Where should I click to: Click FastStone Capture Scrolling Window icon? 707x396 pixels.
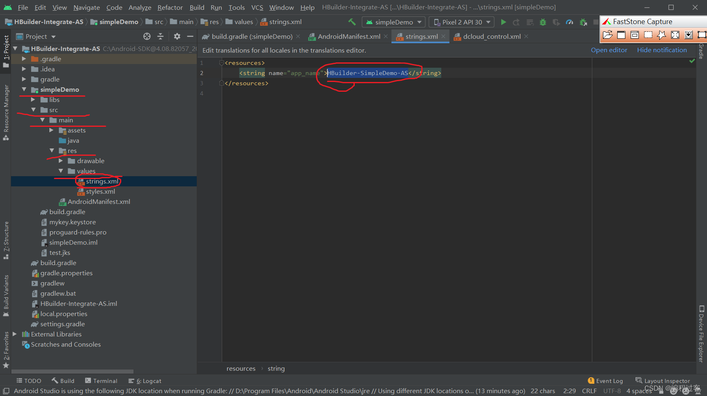(689, 35)
